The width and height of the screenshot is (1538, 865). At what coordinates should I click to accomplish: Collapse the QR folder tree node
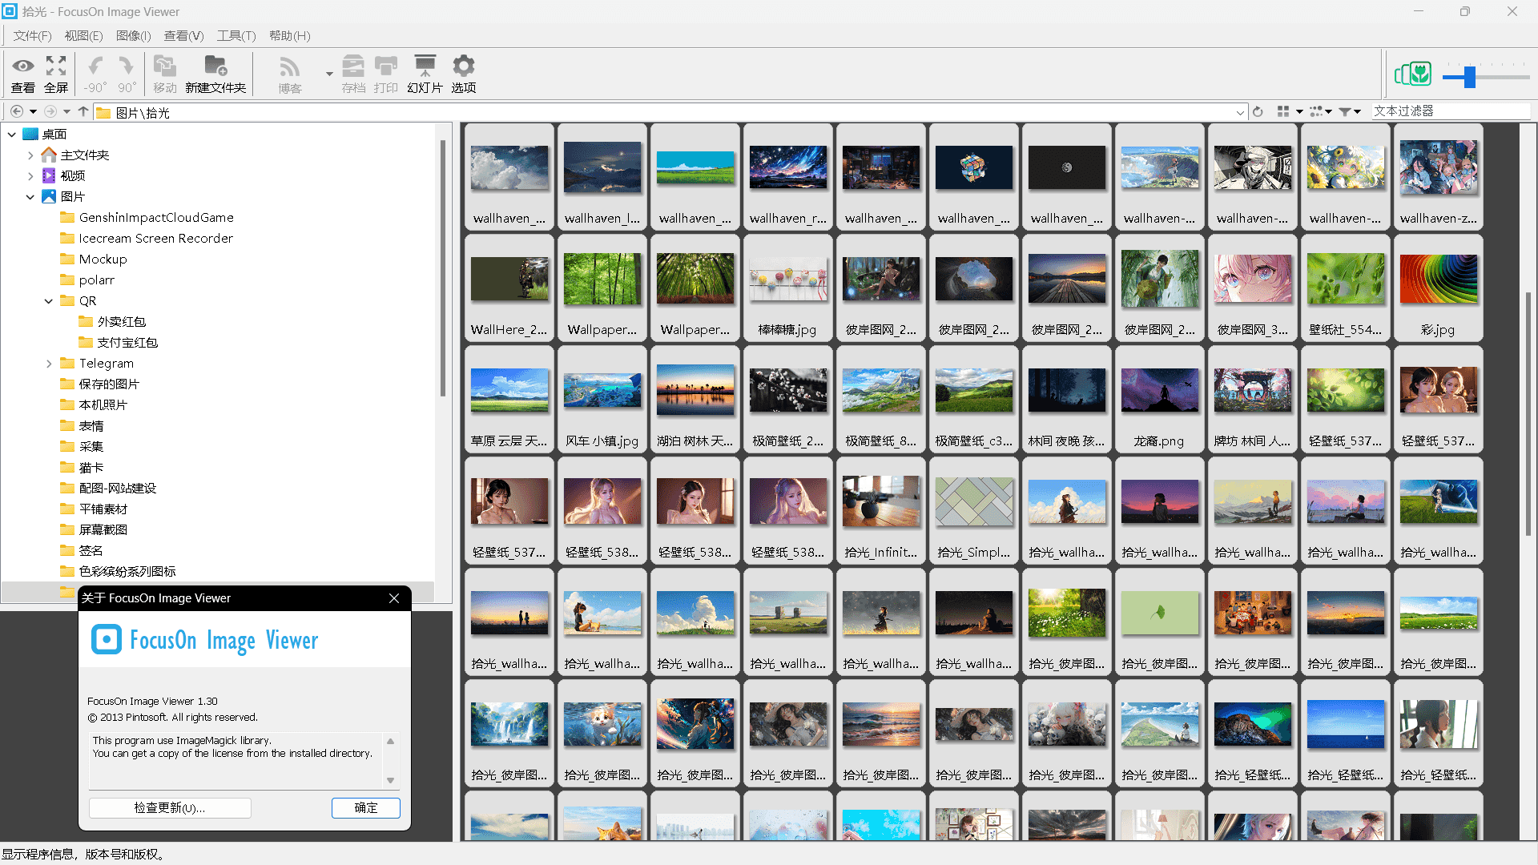click(49, 301)
